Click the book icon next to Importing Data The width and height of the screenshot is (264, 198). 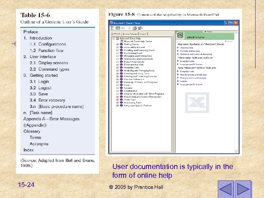tap(121, 67)
